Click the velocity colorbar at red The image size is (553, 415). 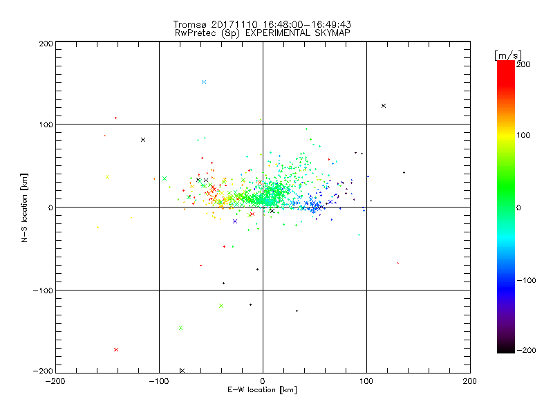[x=506, y=73]
